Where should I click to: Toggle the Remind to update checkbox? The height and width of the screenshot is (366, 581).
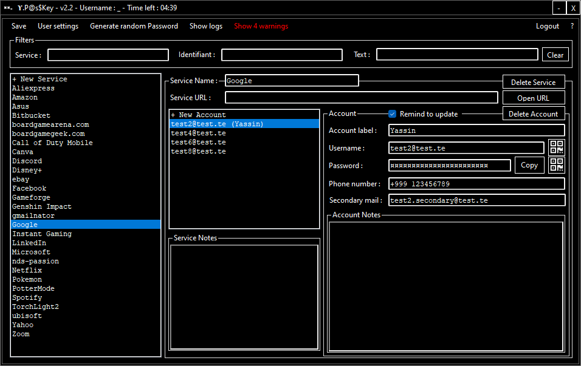pos(393,114)
